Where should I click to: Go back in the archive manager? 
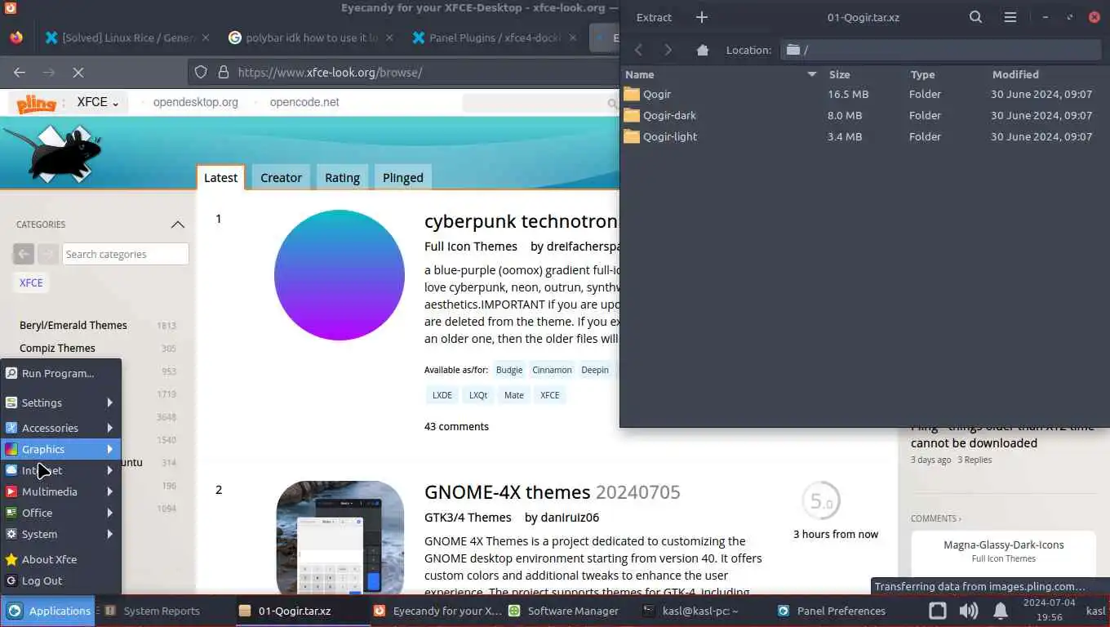(x=639, y=50)
